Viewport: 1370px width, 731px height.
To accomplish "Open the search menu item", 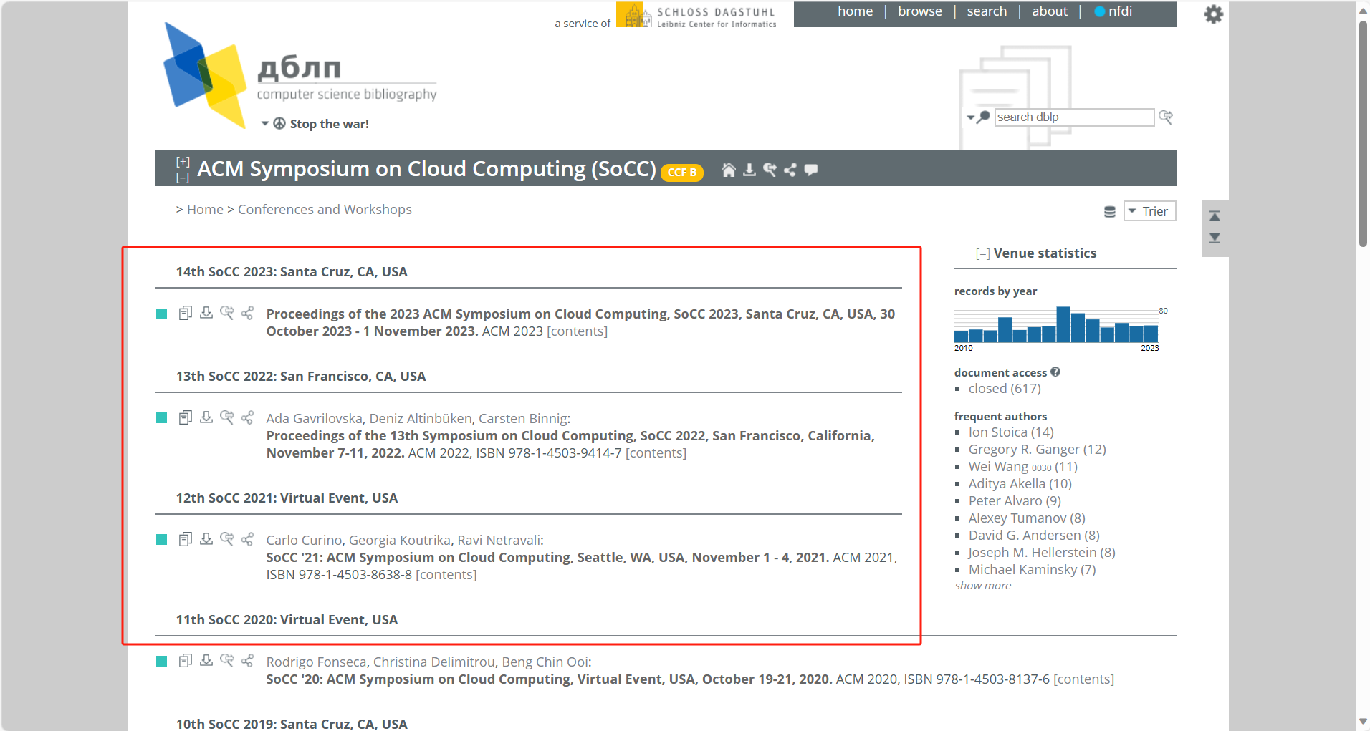I will pos(987,11).
